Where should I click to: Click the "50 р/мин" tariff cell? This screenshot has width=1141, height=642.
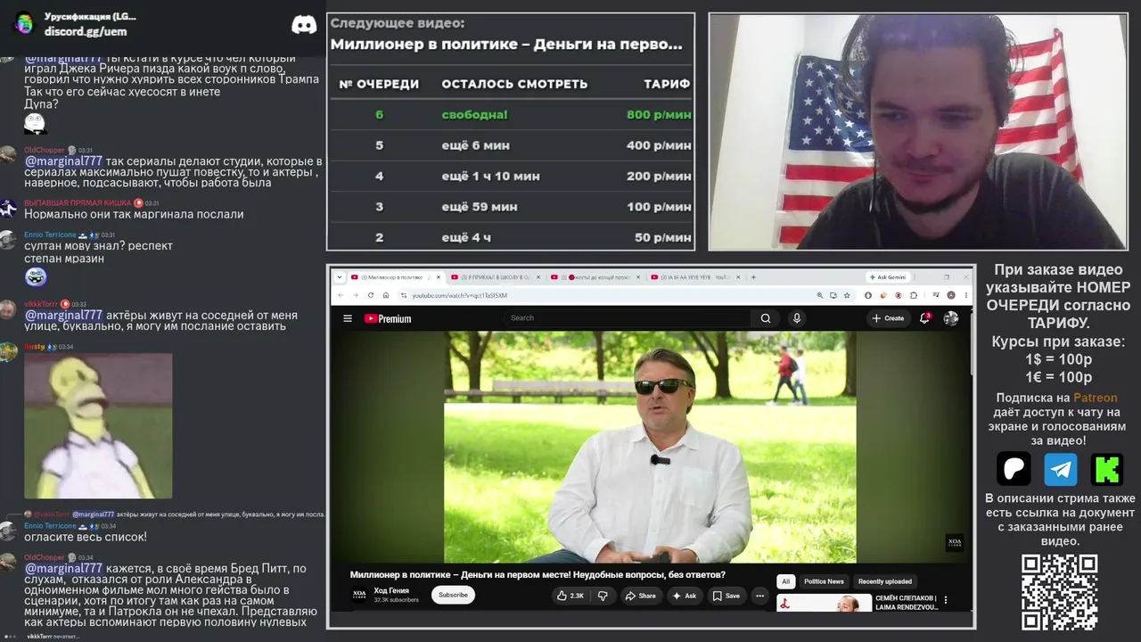663,237
